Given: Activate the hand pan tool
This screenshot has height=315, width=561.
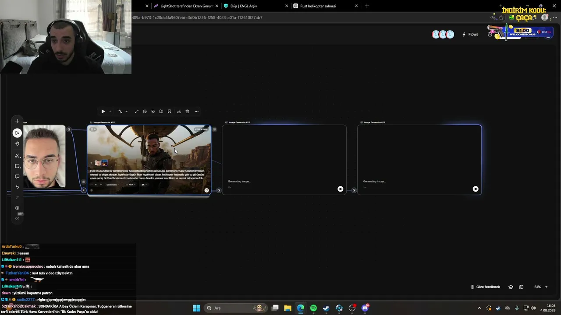Looking at the screenshot, I should (x=17, y=143).
